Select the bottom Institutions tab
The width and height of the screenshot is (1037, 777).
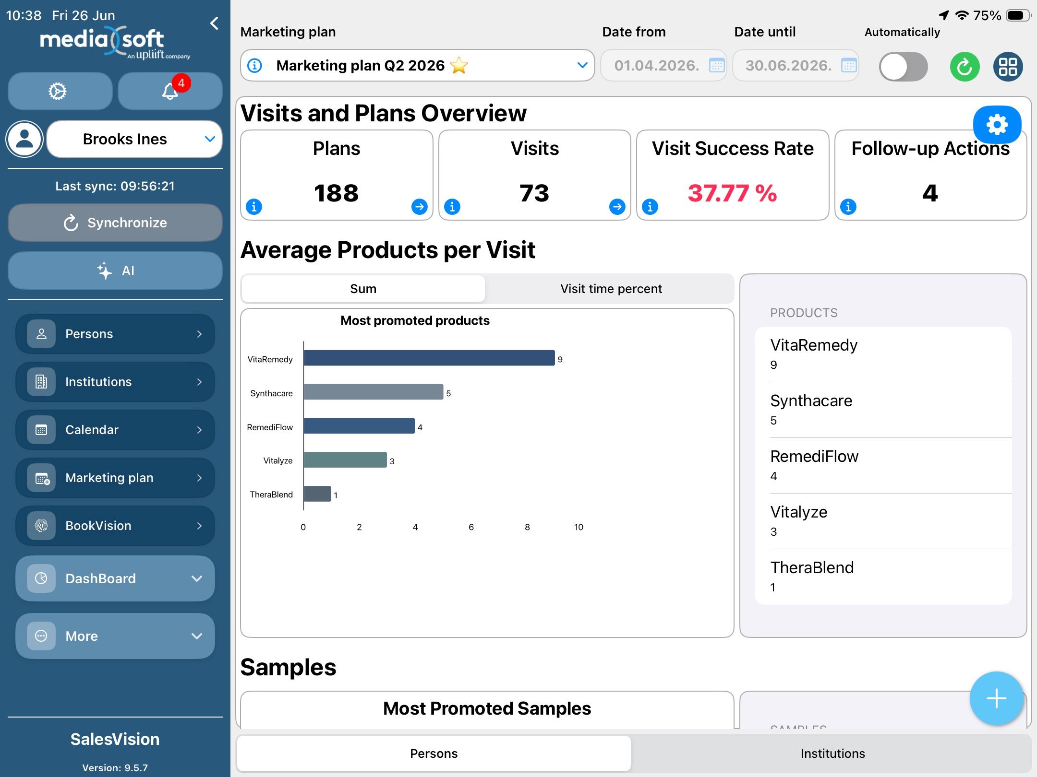[832, 753]
